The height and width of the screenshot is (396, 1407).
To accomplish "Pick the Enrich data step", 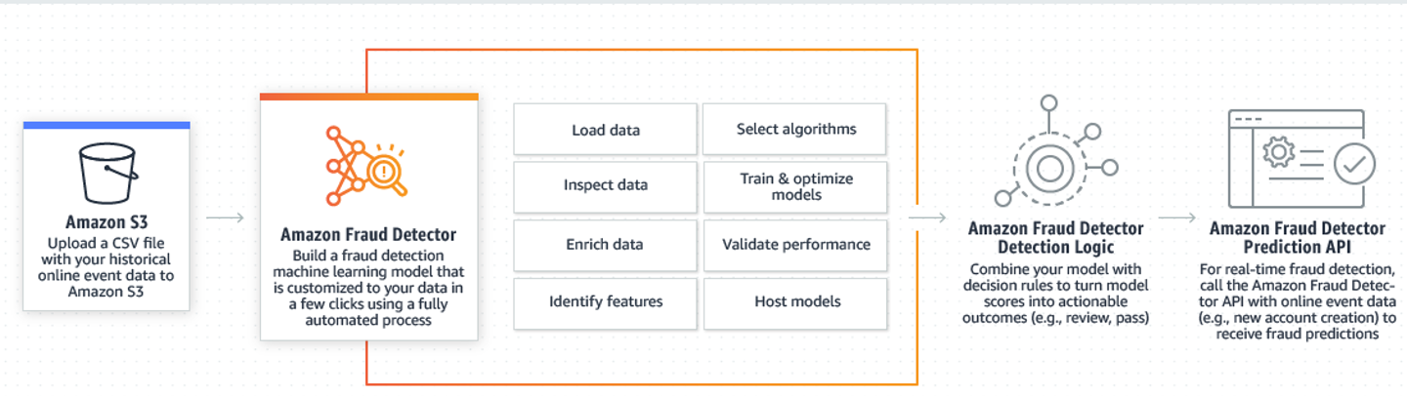I will coord(606,244).
